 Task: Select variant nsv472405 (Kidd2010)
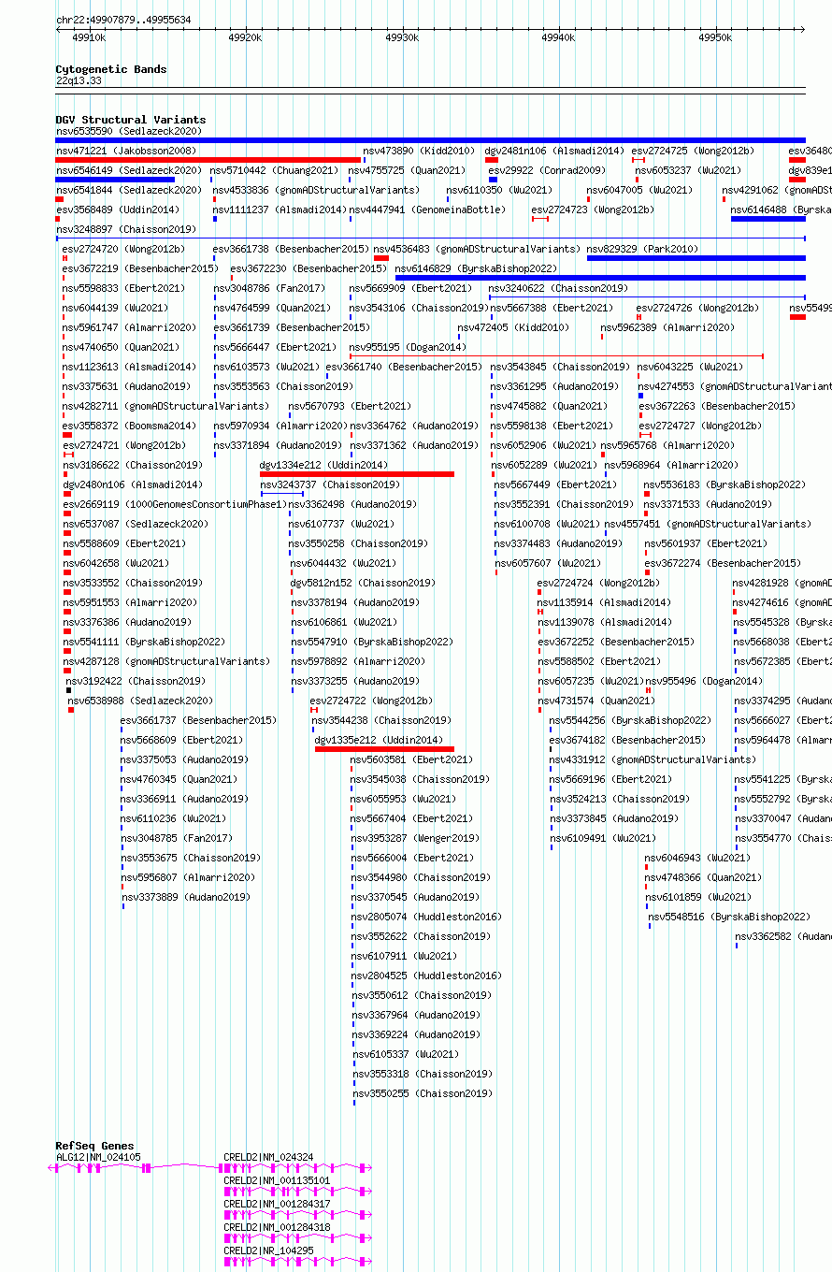pos(513,327)
